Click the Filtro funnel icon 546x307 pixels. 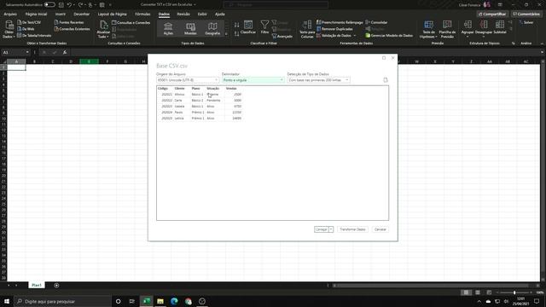(264, 27)
